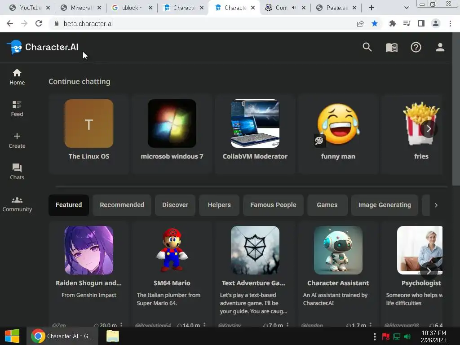Open the funny man chat
Screen dimensions: 460x345
tap(338, 134)
